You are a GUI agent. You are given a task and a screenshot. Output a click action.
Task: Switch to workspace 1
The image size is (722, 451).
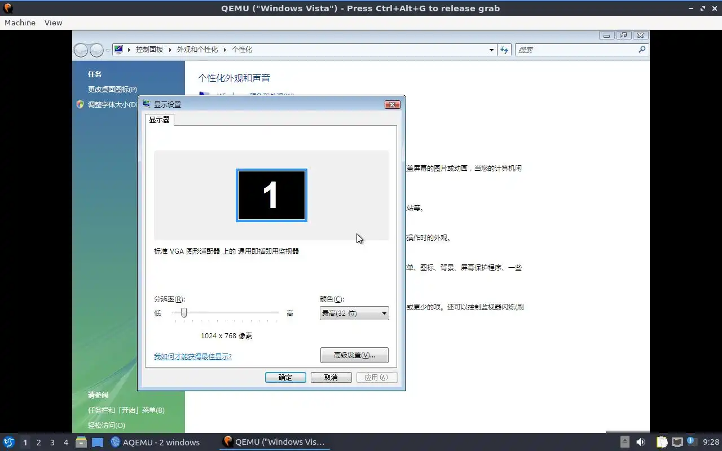pos(25,443)
